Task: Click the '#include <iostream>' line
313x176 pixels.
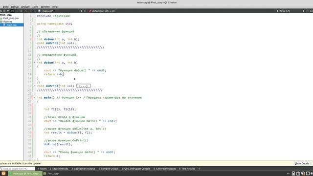Action: tap(54, 16)
